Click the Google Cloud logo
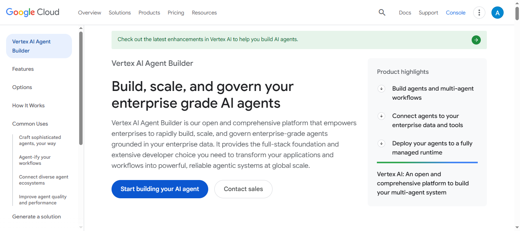Viewport: 520px width, 231px height. pos(33,12)
